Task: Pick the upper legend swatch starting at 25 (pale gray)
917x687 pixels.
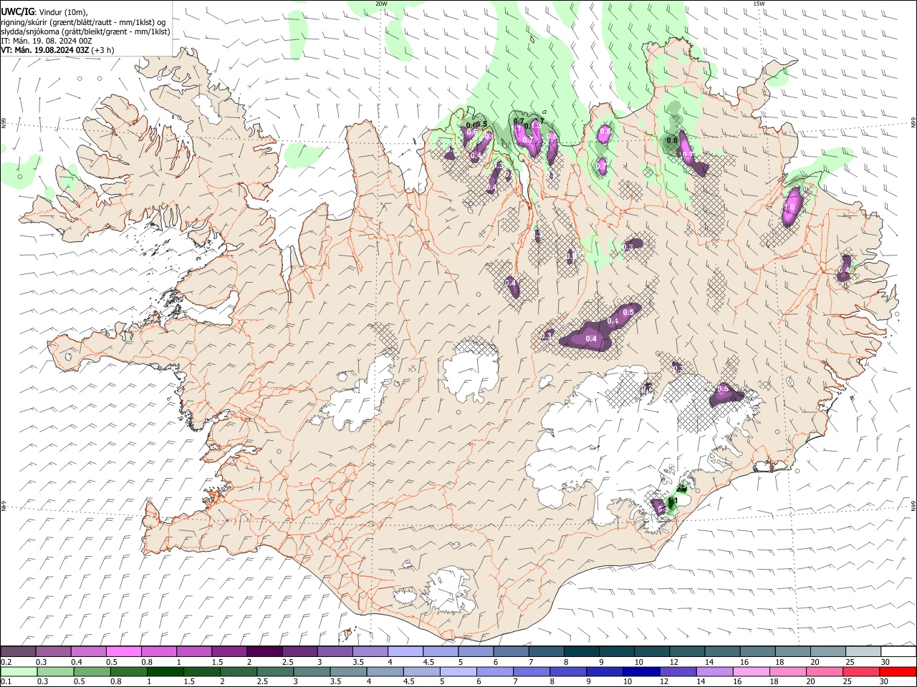Action: tap(863, 651)
